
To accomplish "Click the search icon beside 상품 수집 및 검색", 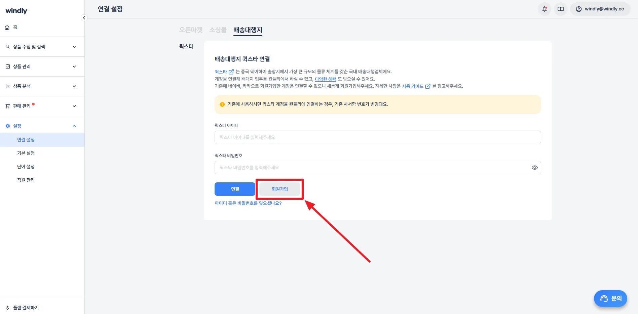I will (7, 47).
